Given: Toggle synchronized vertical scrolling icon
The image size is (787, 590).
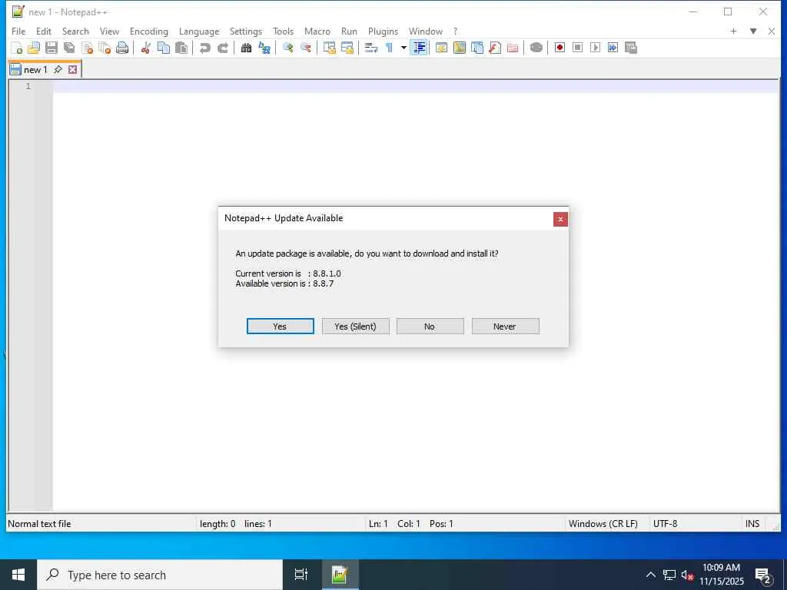Looking at the screenshot, I should coord(329,48).
